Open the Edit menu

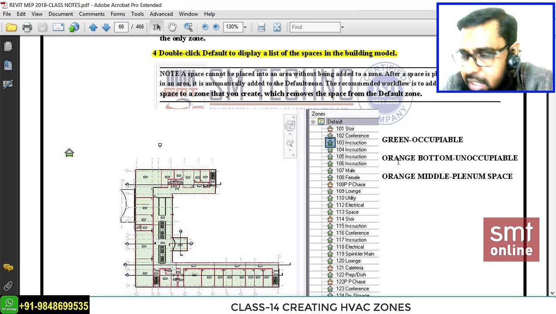click(21, 14)
